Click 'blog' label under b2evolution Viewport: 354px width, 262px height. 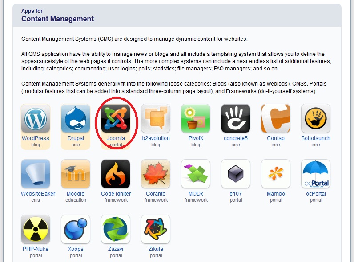(156, 145)
